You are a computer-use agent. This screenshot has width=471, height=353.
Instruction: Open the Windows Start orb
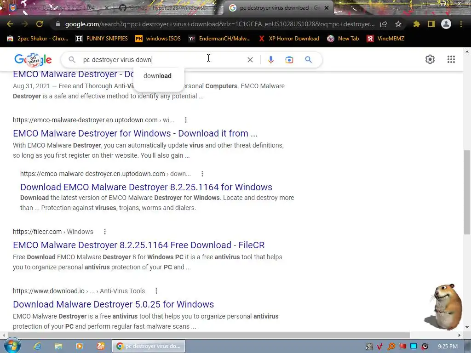[11, 346]
